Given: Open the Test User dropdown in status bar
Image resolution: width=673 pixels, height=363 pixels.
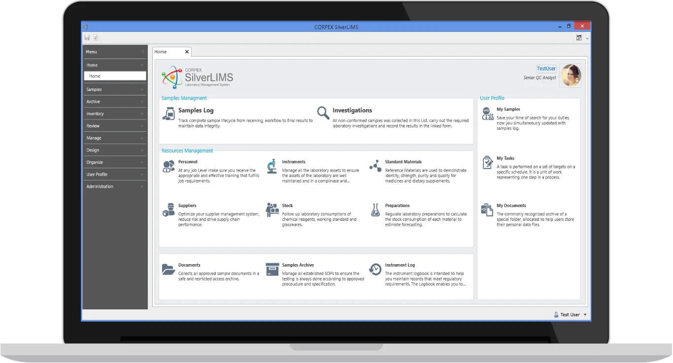Looking at the screenshot, I should coord(585,315).
